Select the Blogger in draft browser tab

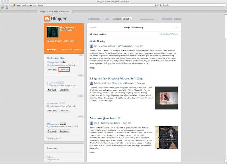pos(55,12)
